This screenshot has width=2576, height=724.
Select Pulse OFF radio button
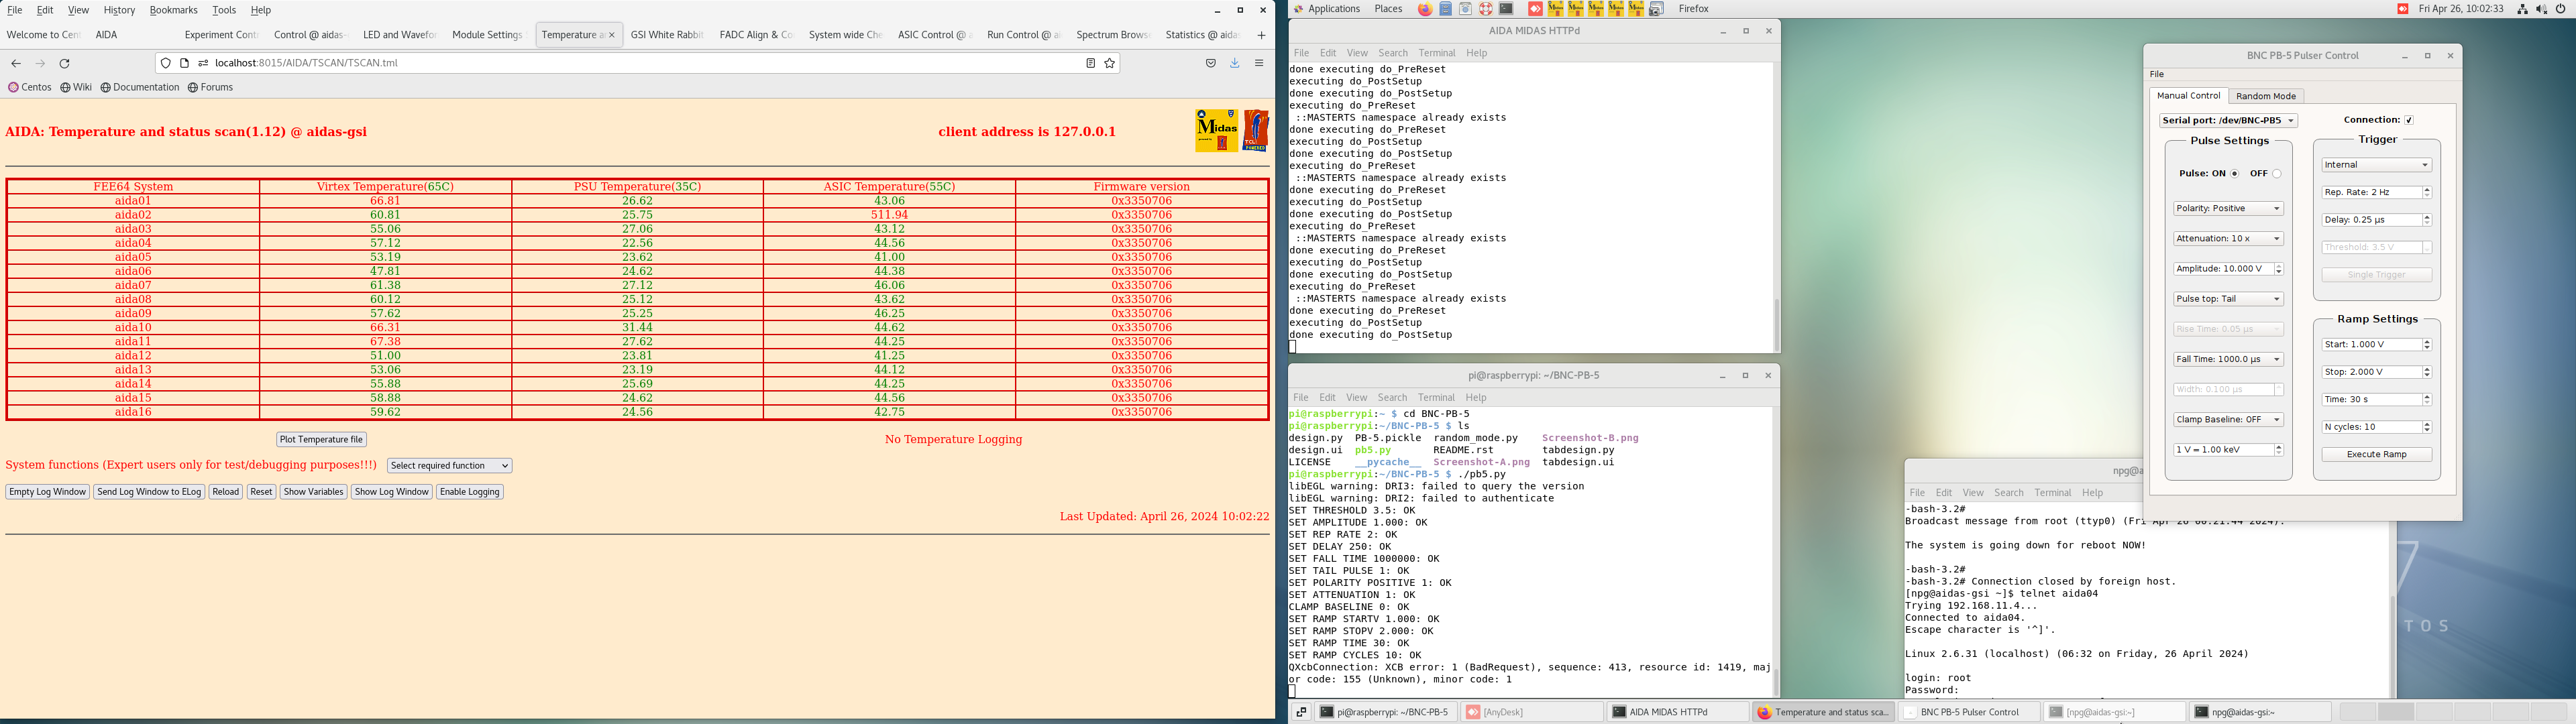tap(2277, 174)
